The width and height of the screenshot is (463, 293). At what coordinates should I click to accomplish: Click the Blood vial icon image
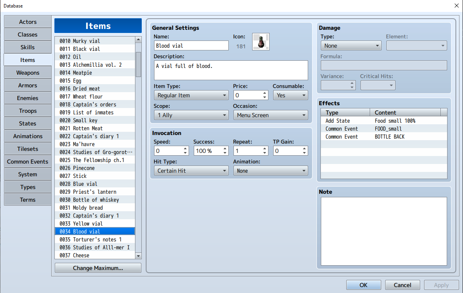[261, 42]
